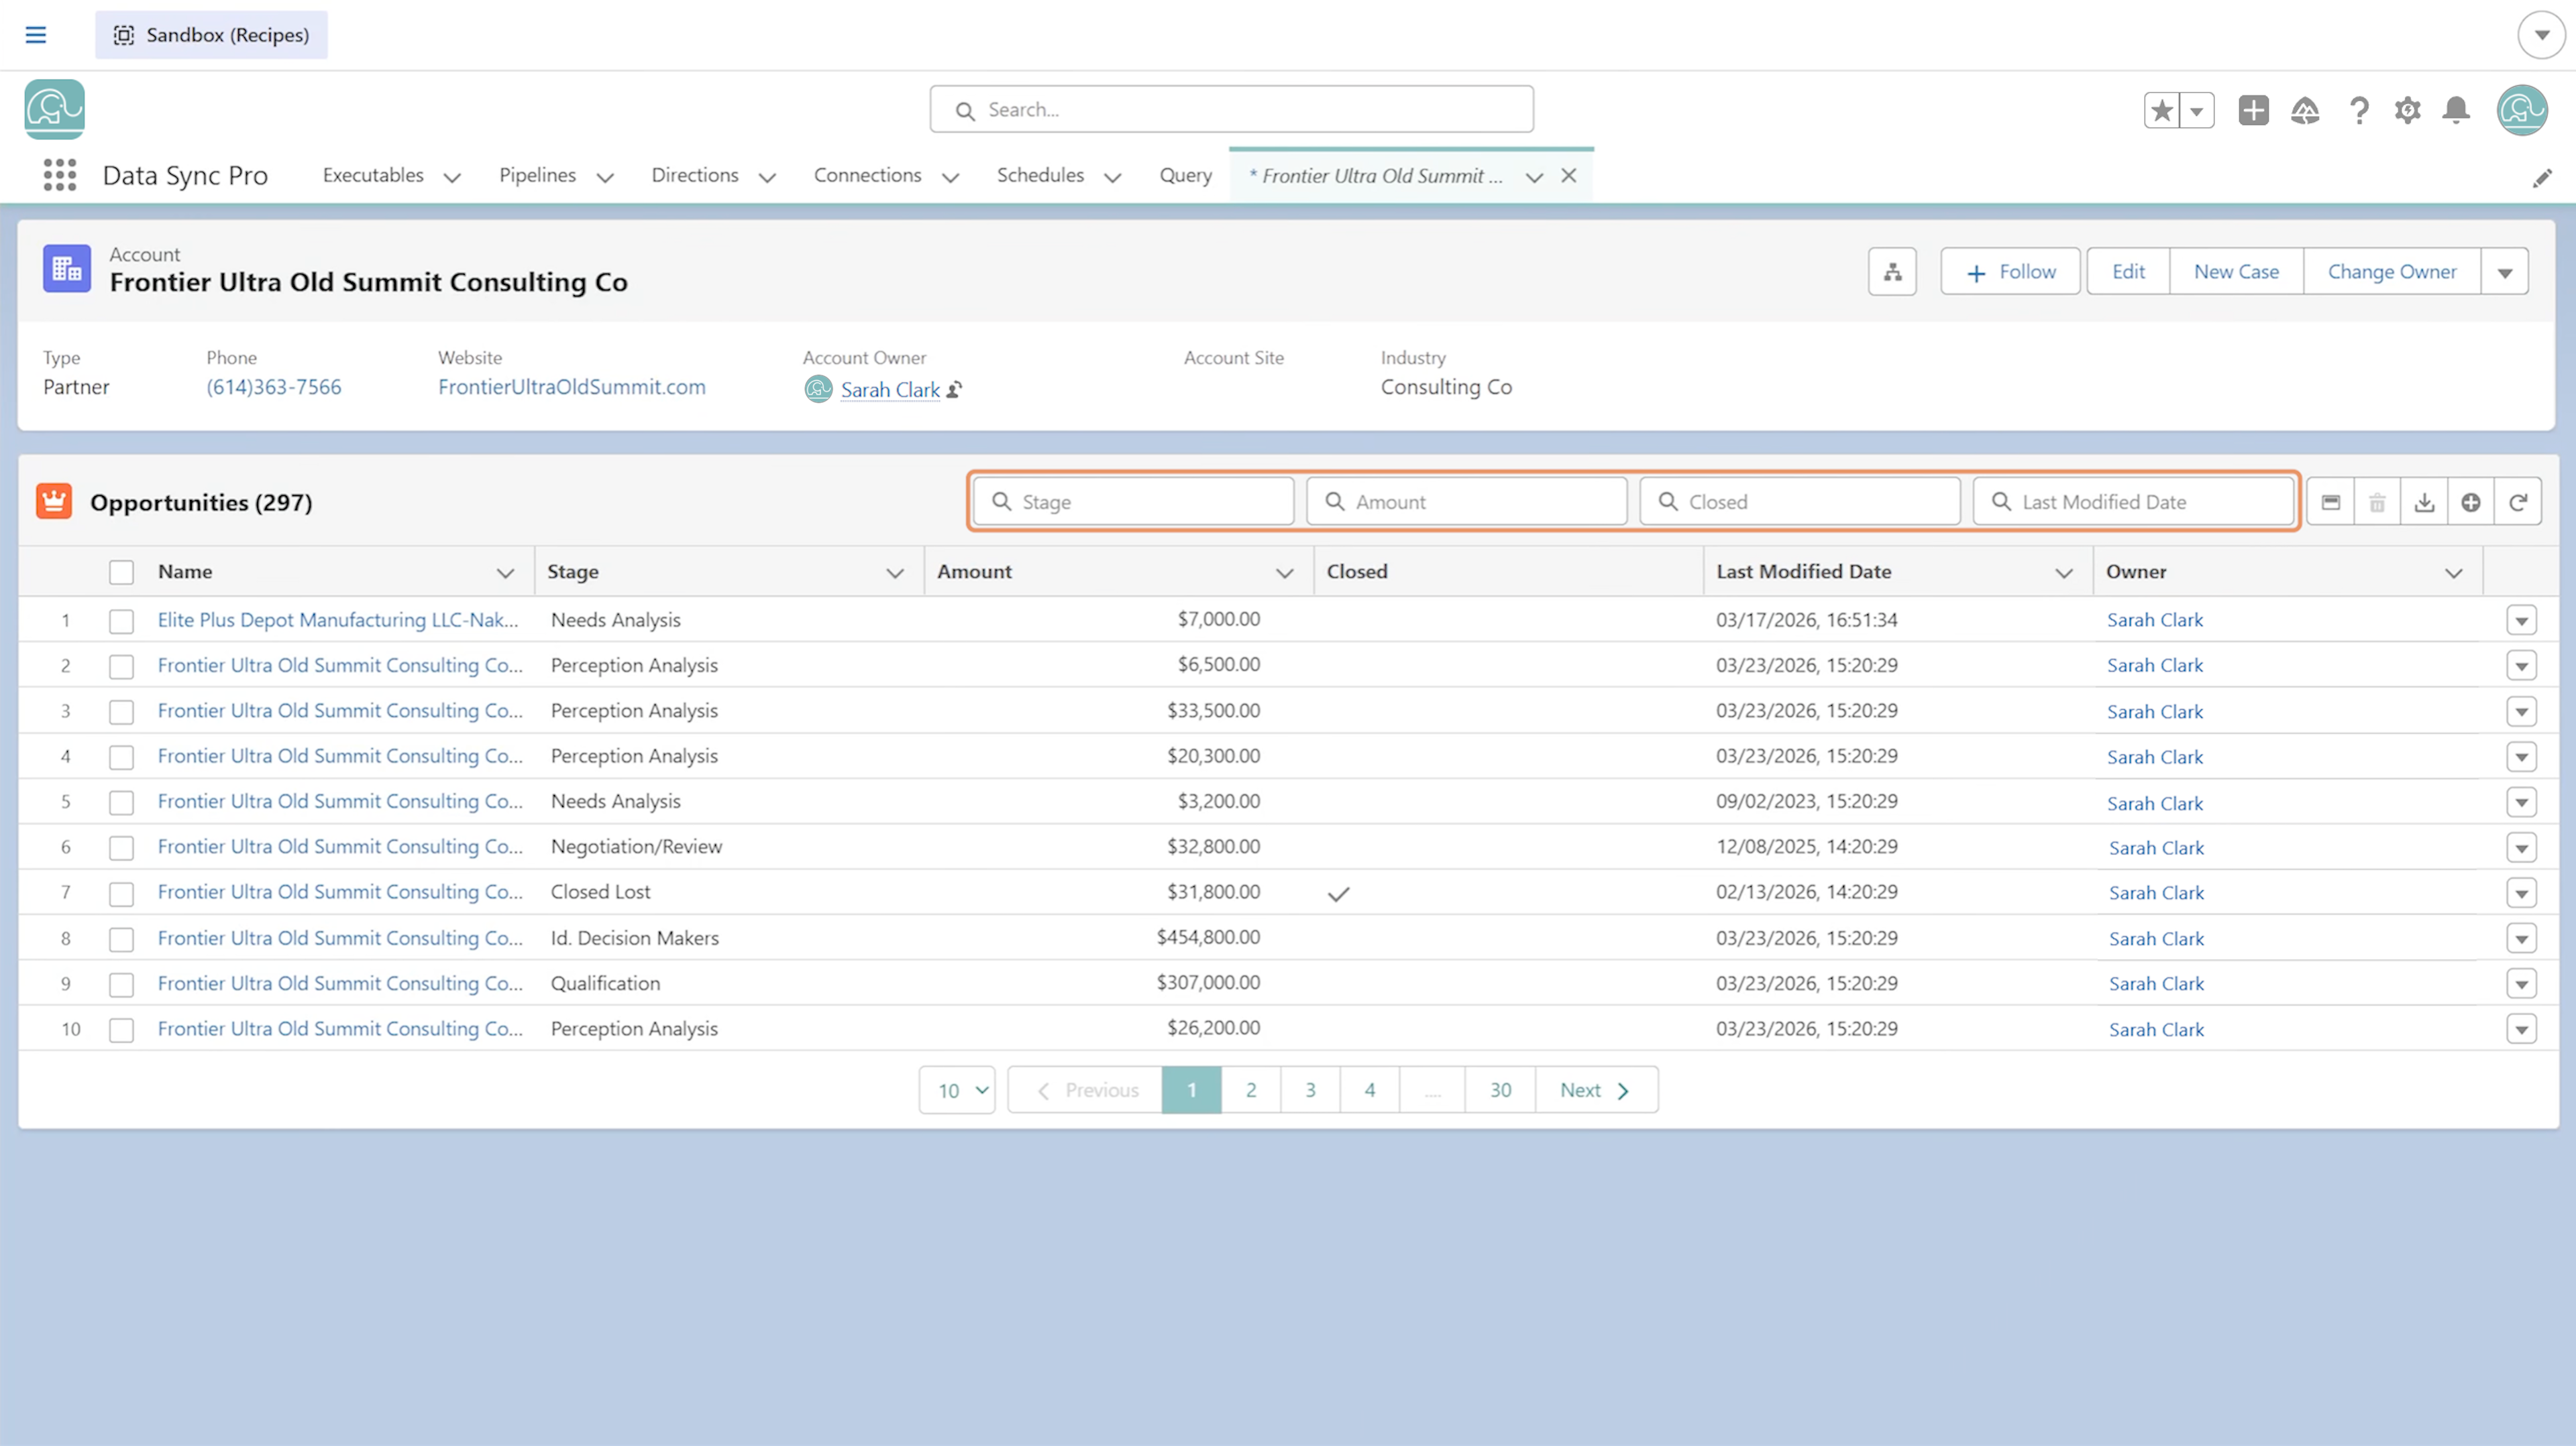Select the checkbox in row 5
This screenshot has height=1446, width=2576.
(121, 802)
